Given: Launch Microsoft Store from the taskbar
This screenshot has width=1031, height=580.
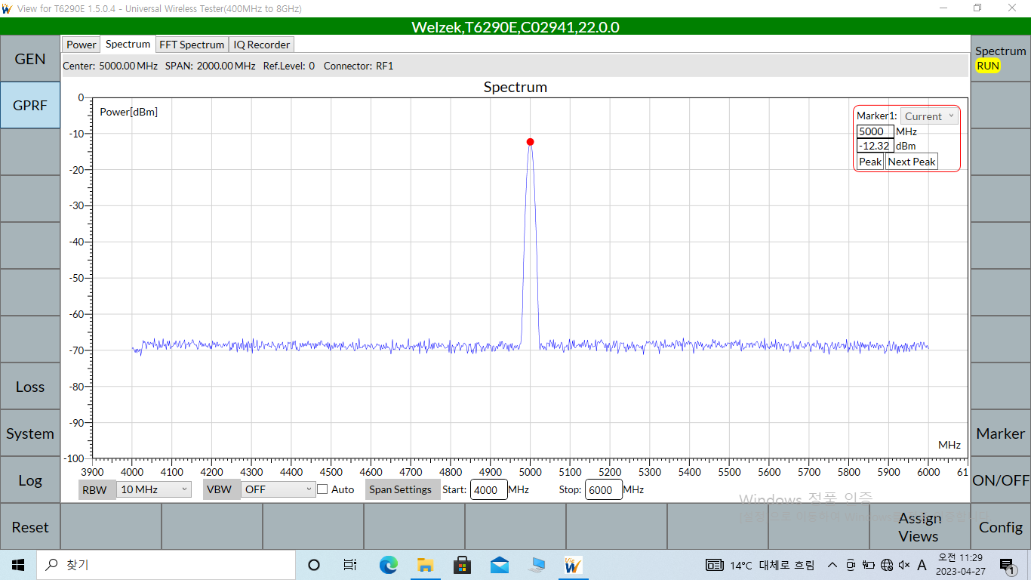Looking at the screenshot, I should pyautogui.click(x=462, y=565).
